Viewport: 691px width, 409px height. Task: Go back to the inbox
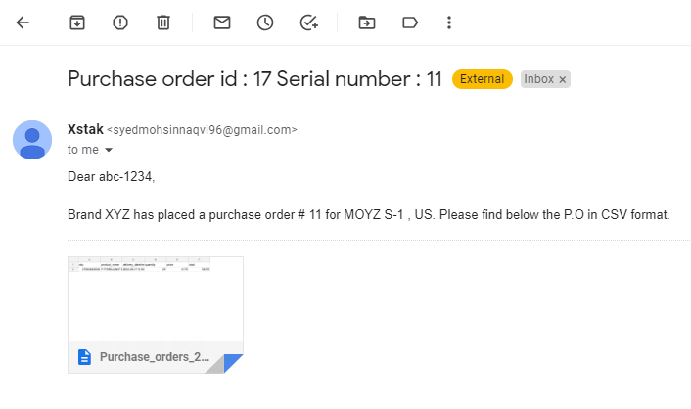(x=23, y=23)
